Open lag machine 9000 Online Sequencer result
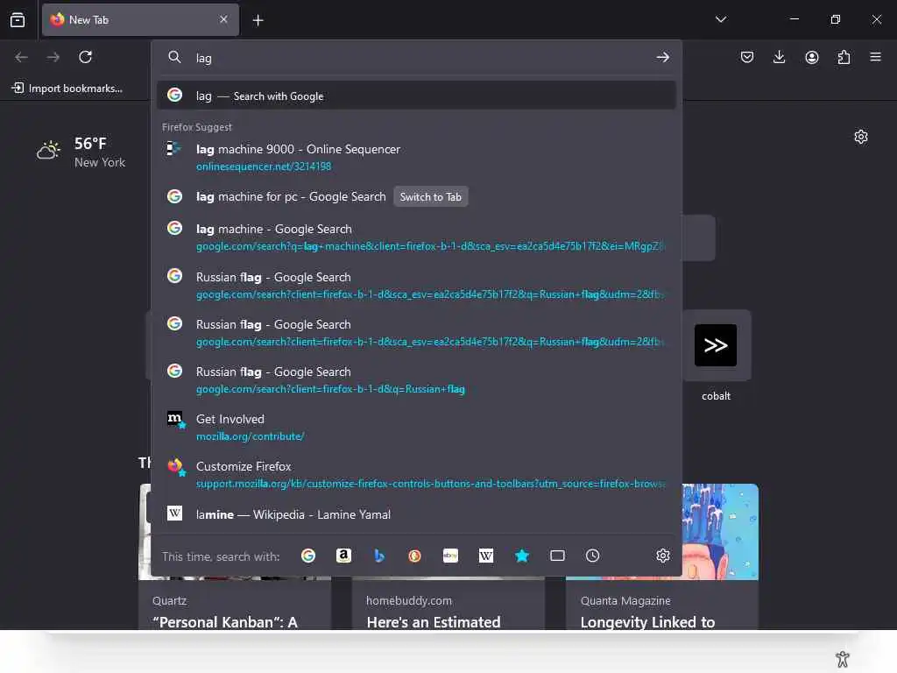This screenshot has height=673, width=897. click(416, 157)
